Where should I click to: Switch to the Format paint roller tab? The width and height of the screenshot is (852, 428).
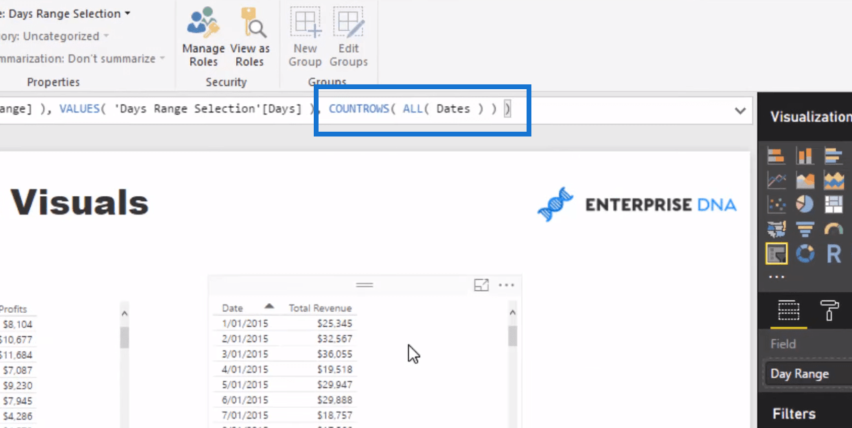[829, 311]
